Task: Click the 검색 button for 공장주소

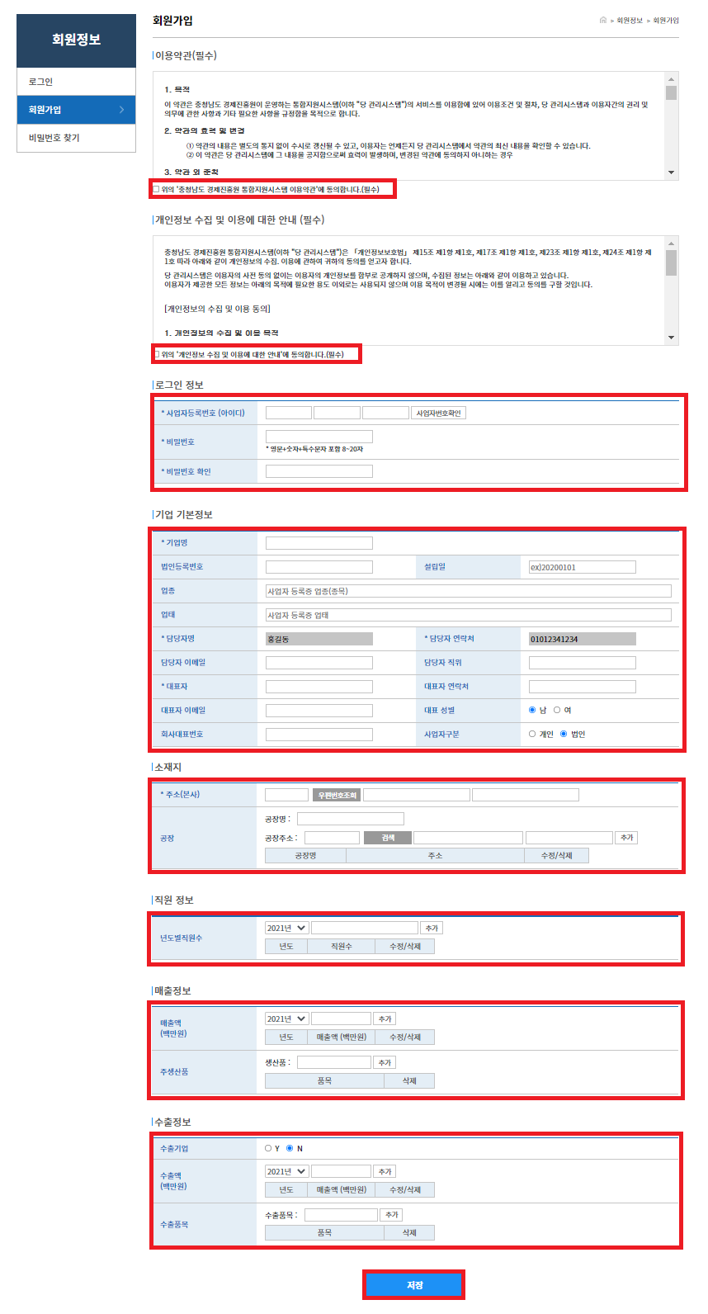Action: tap(388, 838)
